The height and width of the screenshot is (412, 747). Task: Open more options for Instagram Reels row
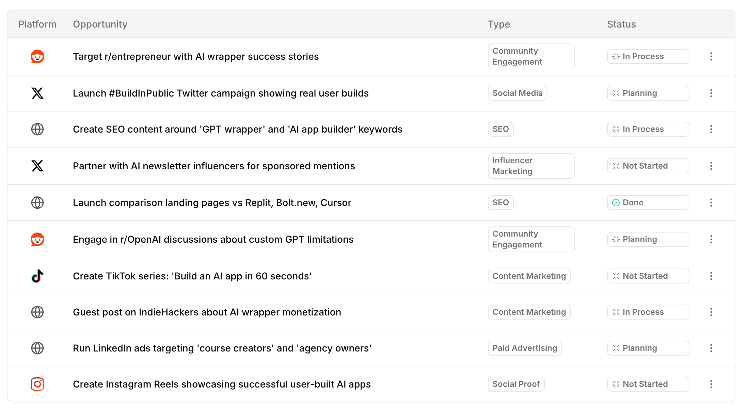point(711,384)
